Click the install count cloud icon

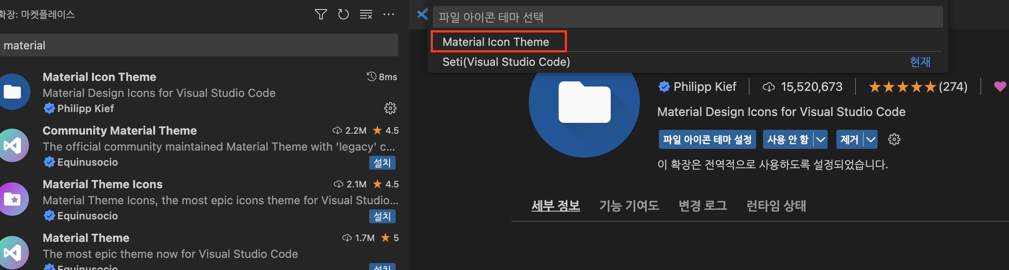point(768,87)
